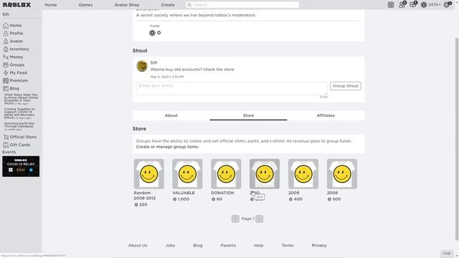Click the Group Shout button
459x258 pixels.
(346, 86)
